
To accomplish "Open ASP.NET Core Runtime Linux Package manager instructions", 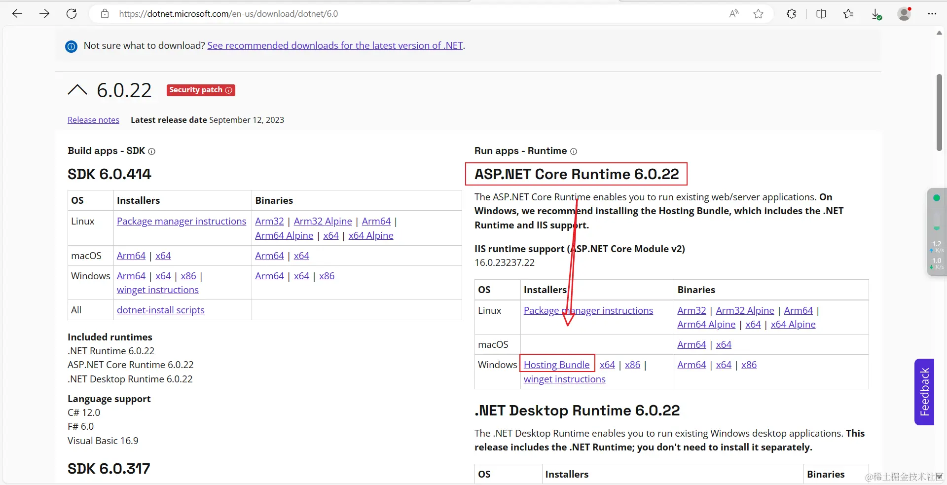I will pos(588,310).
